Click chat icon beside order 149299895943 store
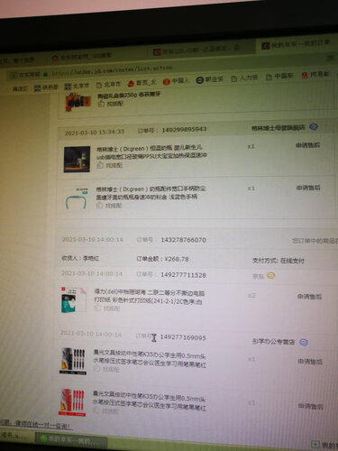 pos(314,127)
